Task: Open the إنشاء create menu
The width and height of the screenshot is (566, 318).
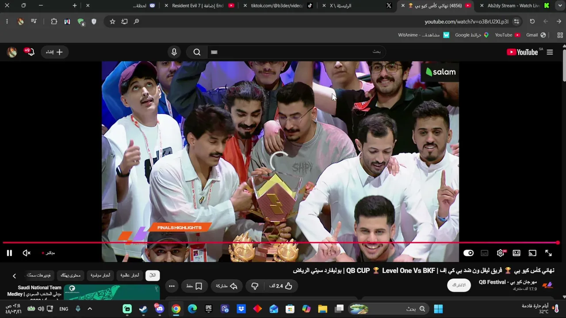Action: click(x=54, y=52)
